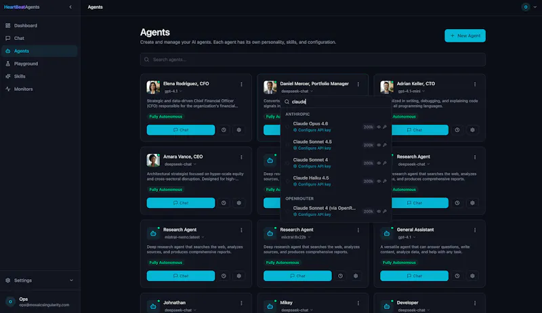Open Developer card options menu
542x313 pixels.
[x=475, y=303]
